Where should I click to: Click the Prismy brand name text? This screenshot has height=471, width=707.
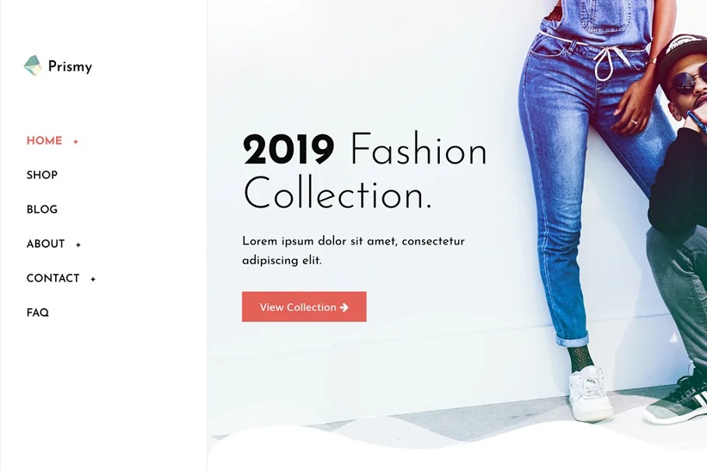pos(70,67)
